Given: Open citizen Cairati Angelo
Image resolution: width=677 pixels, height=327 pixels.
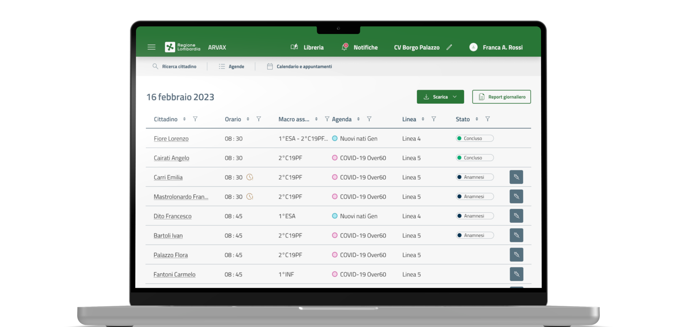Looking at the screenshot, I should 172,158.
